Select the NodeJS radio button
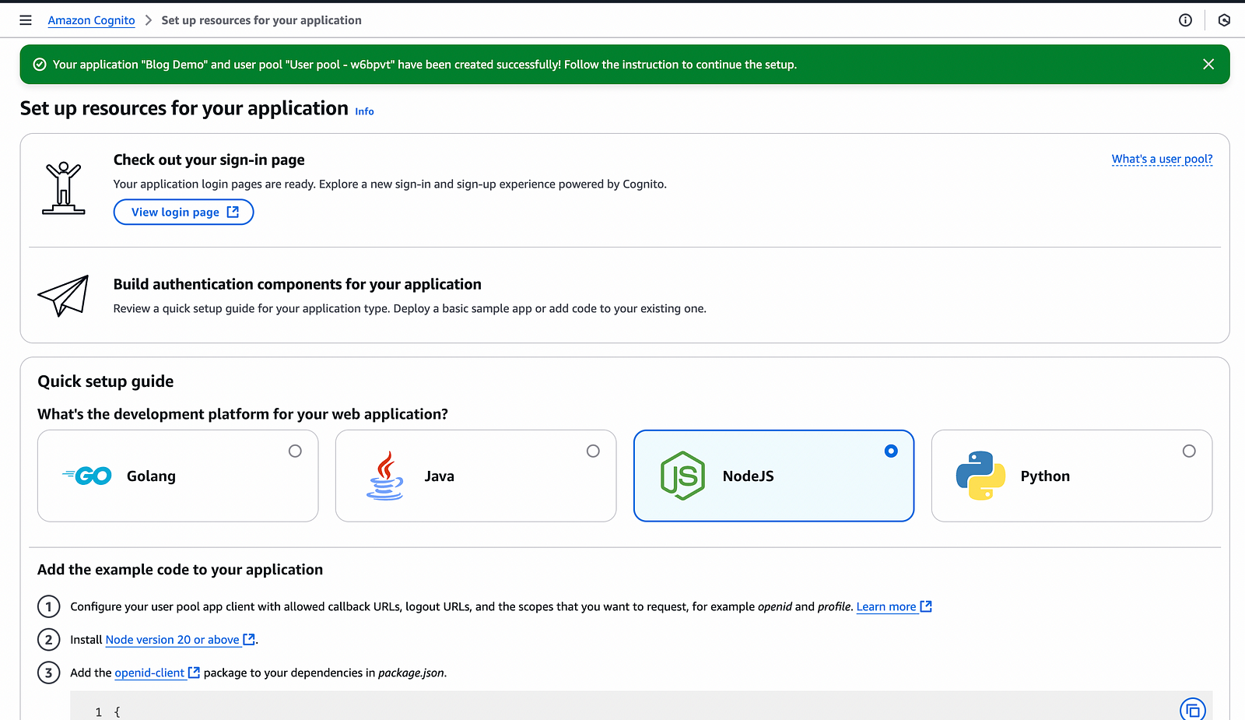This screenshot has width=1245, height=720. 891,451
